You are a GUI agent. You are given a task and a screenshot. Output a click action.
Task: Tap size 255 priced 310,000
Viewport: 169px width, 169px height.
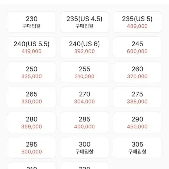click(84, 72)
